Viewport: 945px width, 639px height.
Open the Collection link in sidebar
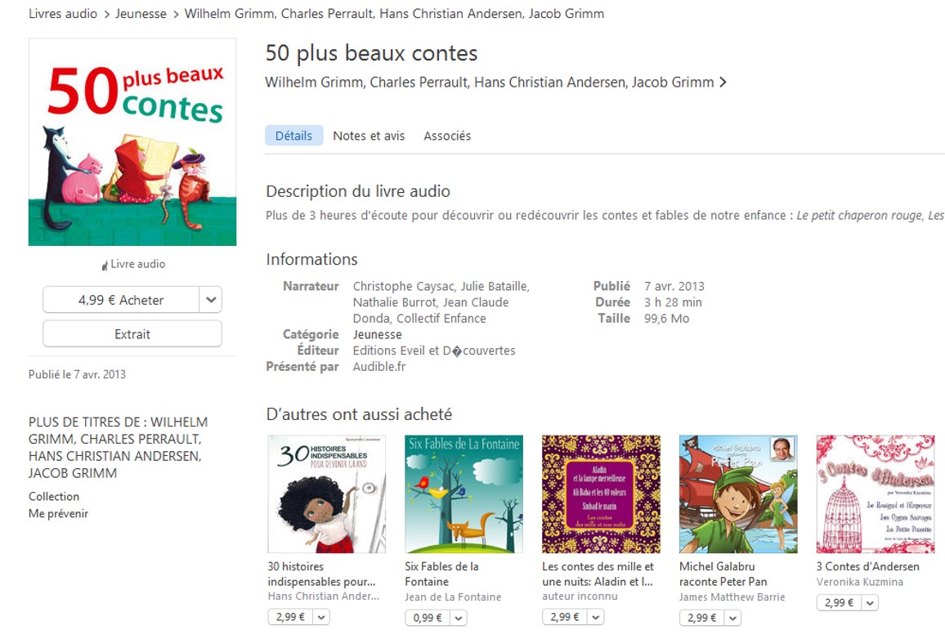click(x=54, y=496)
